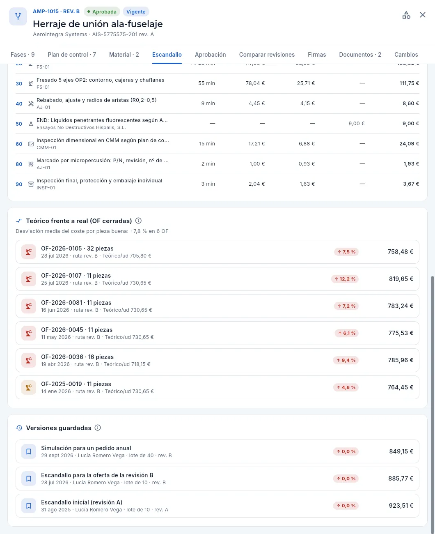Switch to the Fases tab

pos(23,55)
